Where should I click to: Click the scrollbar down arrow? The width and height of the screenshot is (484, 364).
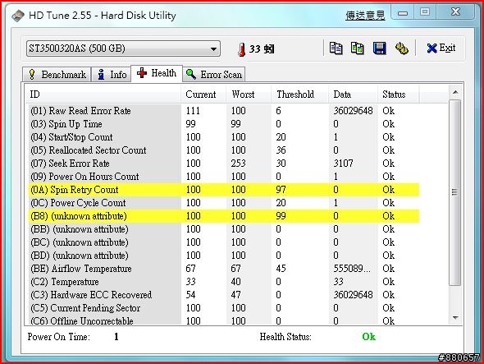[x=455, y=318]
